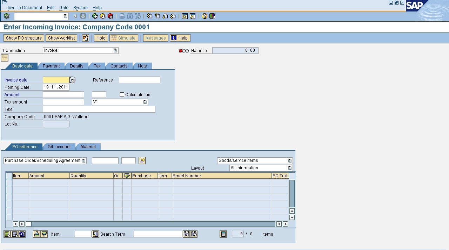Click the calculator icon near the item count
449x250 pixels.
[x=223, y=234]
